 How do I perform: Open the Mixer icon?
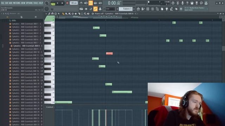[x=152, y=9]
